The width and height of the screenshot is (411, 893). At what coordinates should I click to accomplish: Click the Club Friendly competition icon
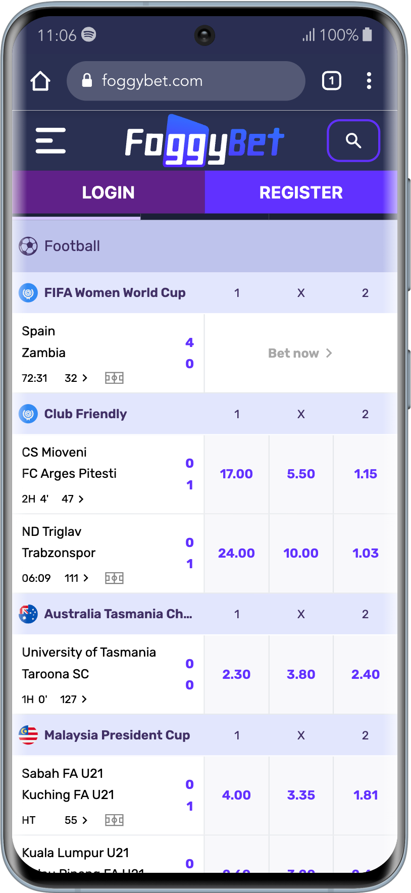tap(28, 414)
